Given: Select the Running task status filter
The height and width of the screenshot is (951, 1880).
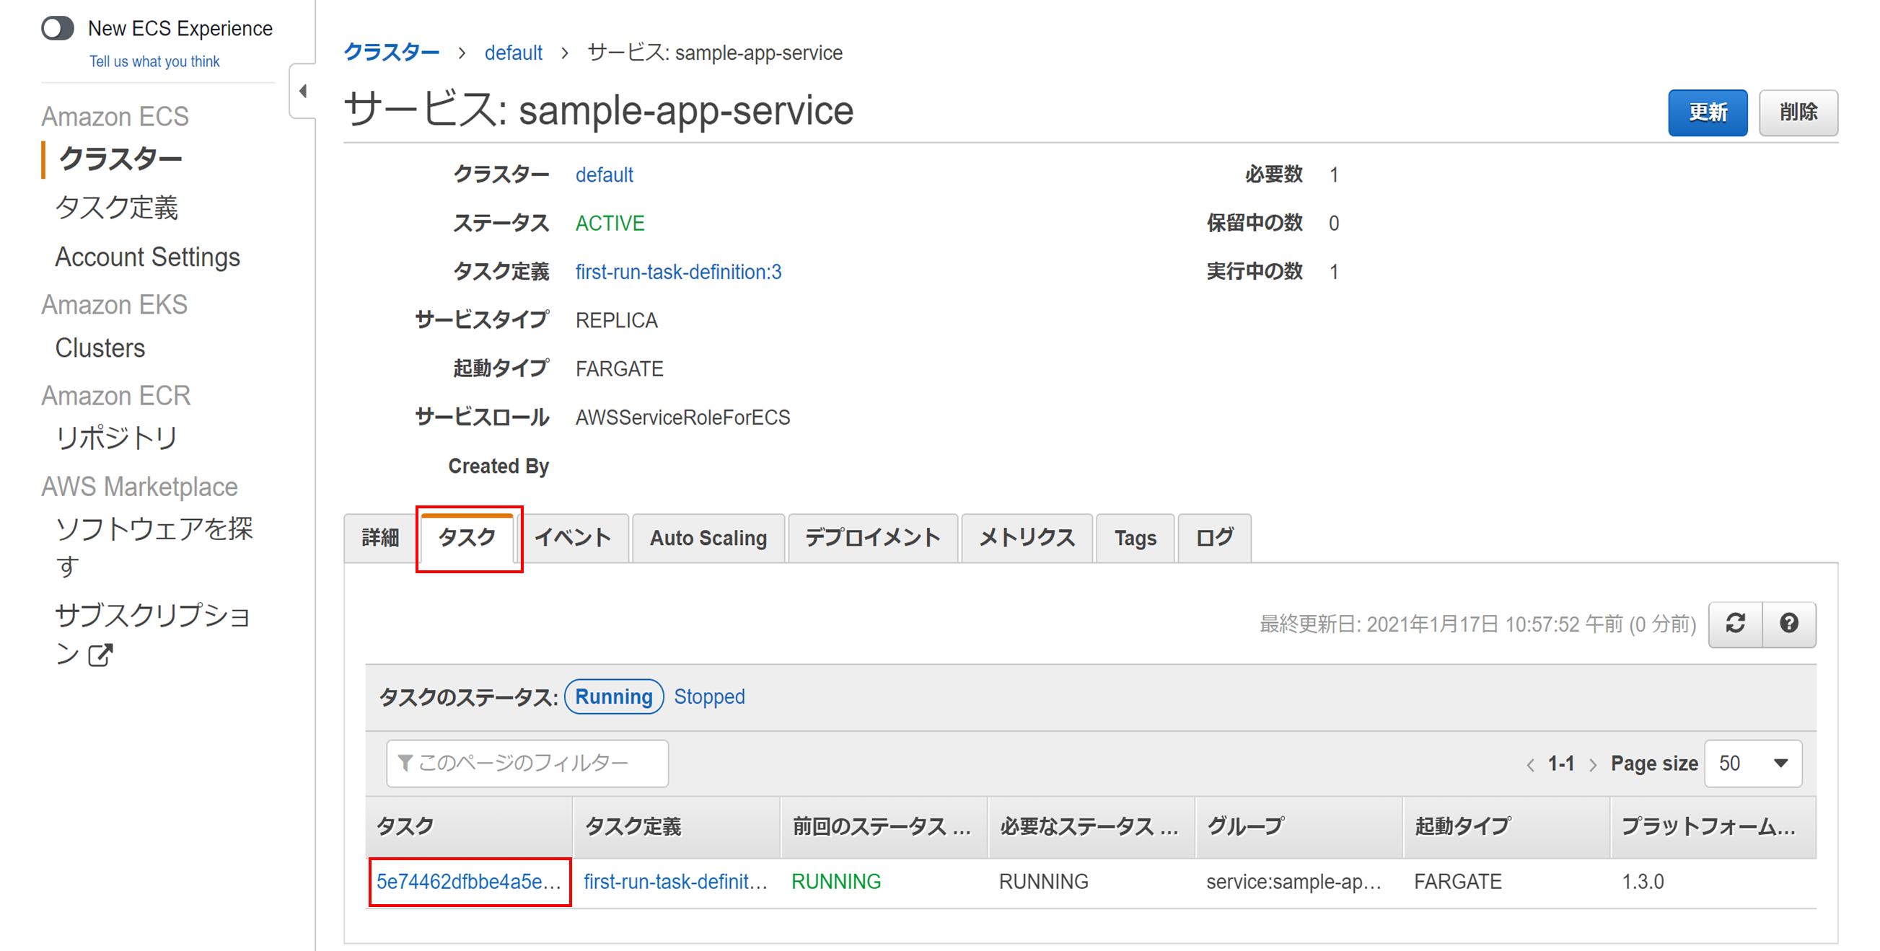Looking at the screenshot, I should click(x=614, y=696).
